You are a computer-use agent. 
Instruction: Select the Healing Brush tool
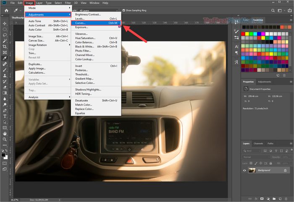pos(5,64)
